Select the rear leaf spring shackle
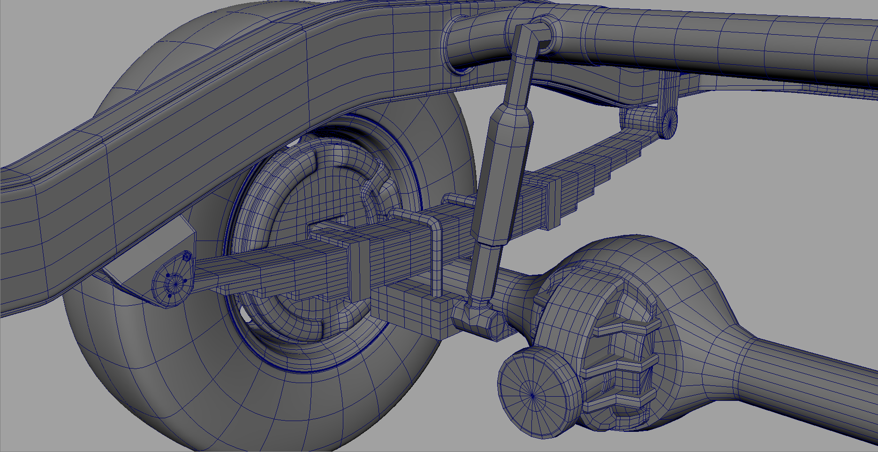The height and width of the screenshot is (452, 878). (667, 104)
